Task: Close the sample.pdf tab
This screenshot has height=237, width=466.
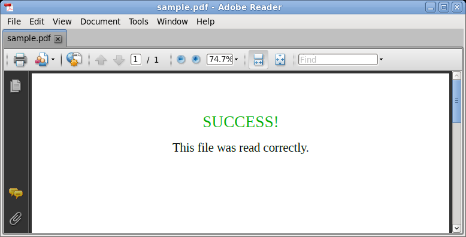Action: [58, 39]
